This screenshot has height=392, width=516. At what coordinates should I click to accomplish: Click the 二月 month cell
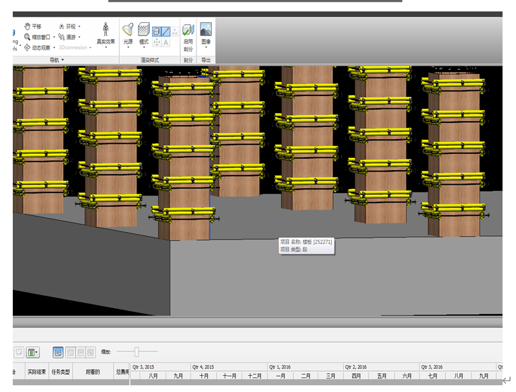[x=305, y=376]
